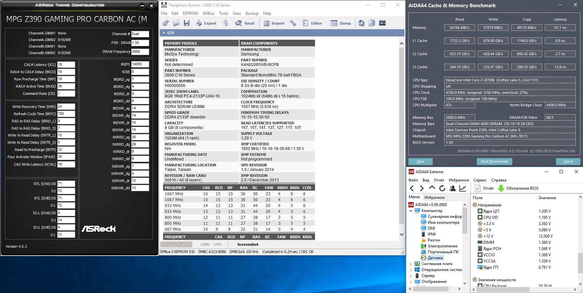The image size is (583, 293).
Task: Open the graph chart icon in AIDA64 toolbar
Action: (463, 188)
